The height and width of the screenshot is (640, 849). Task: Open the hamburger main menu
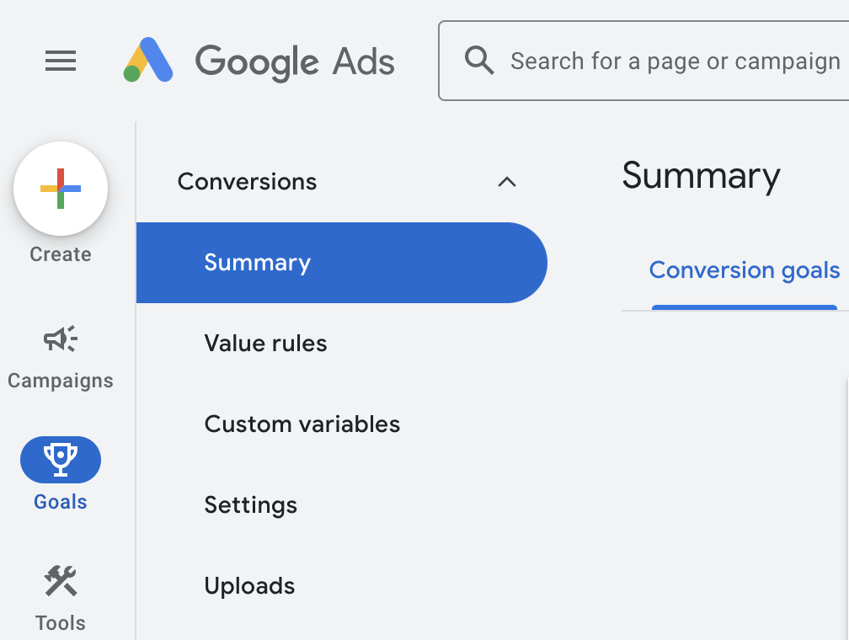pyautogui.click(x=61, y=61)
